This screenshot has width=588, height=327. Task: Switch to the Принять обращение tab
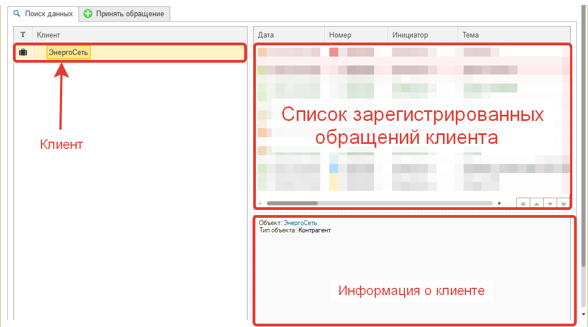[130, 14]
